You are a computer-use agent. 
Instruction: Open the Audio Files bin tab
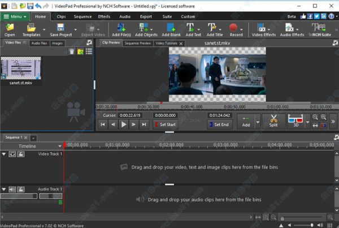click(39, 44)
